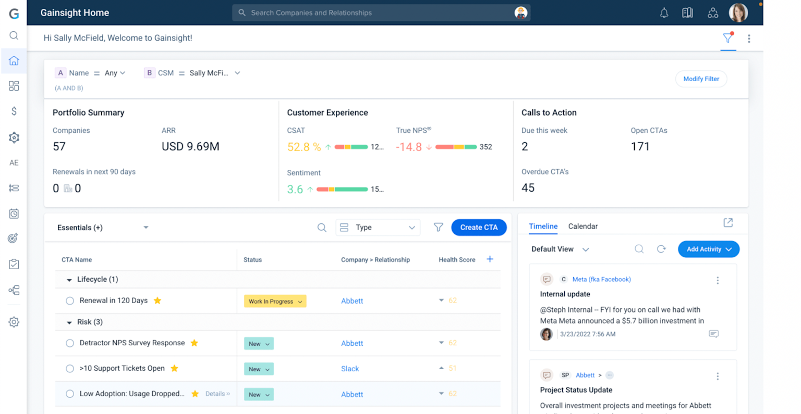Image resolution: width=801 pixels, height=414 pixels.
Task: Open the Timeline clock icon in the sidebar
Action: [x=14, y=214]
